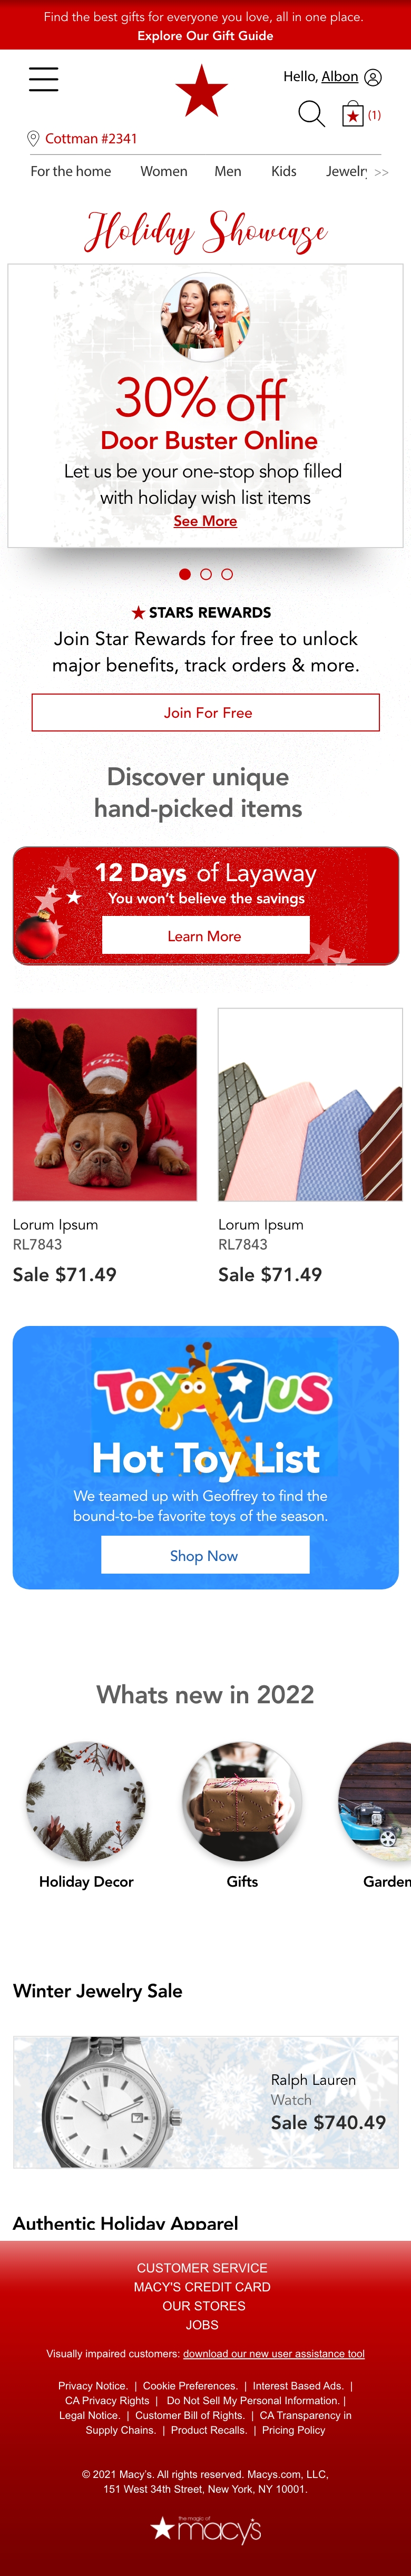Click the search magnifier icon

tap(312, 114)
